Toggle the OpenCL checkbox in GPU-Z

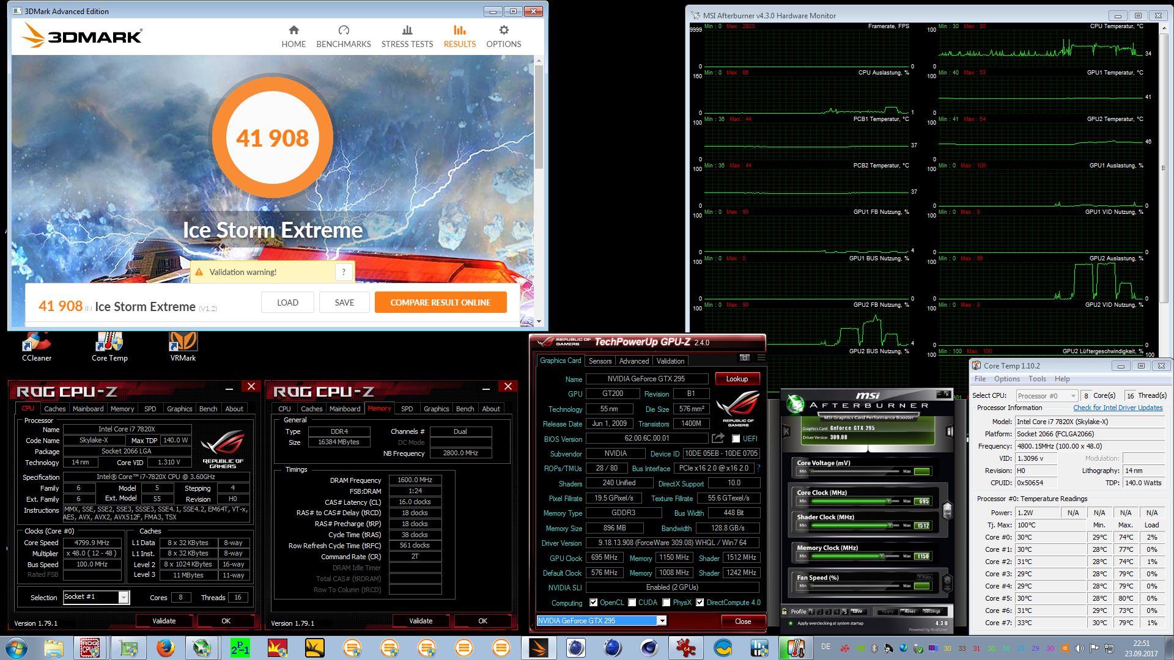click(593, 603)
